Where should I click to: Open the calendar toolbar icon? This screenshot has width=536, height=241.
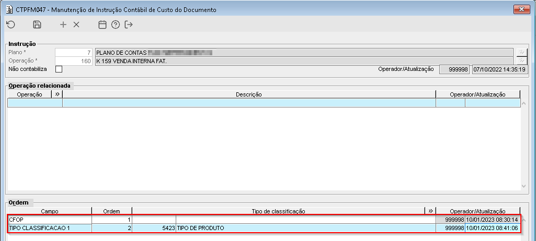pos(102,25)
